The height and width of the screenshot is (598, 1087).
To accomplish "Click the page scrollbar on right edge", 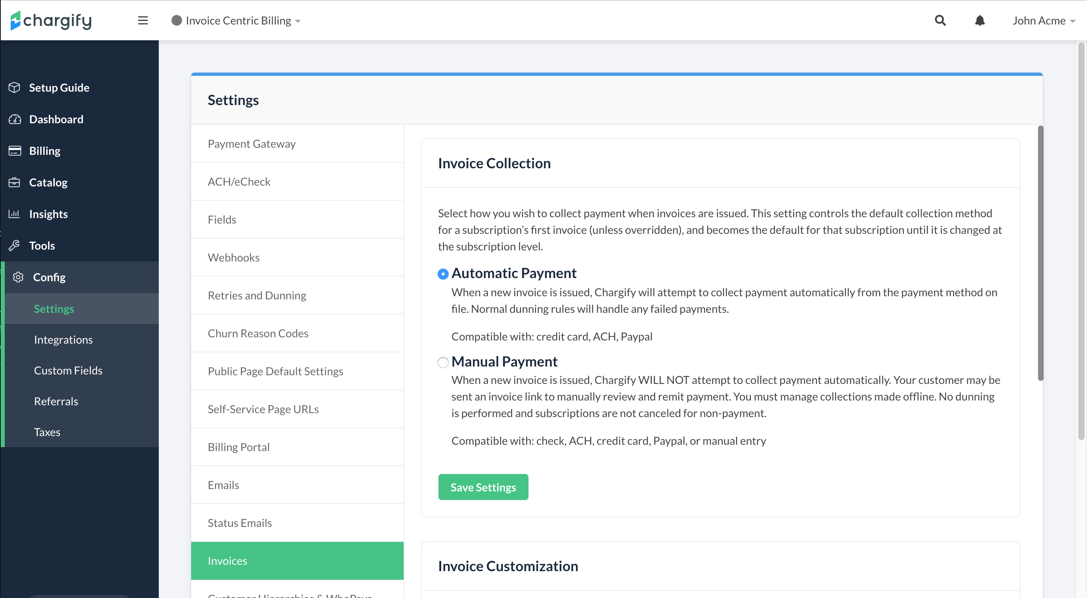I will [1081, 241].
